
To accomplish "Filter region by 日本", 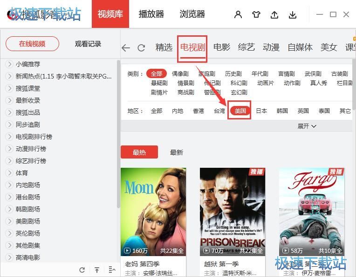I will pyautogui.click(x=261, y=111).
